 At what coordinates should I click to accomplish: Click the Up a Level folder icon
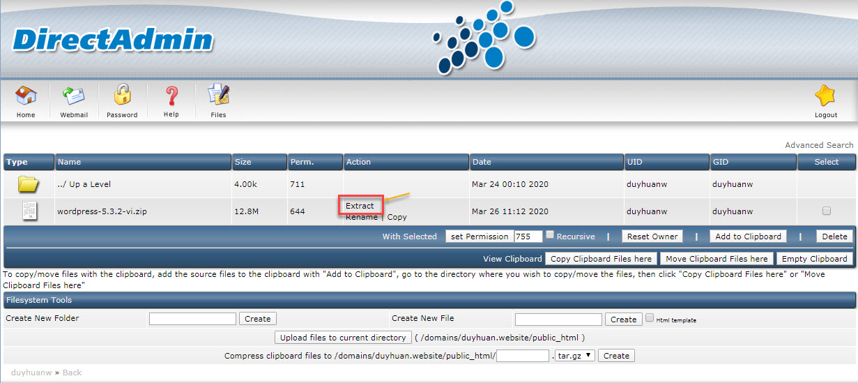pos(29,184)
